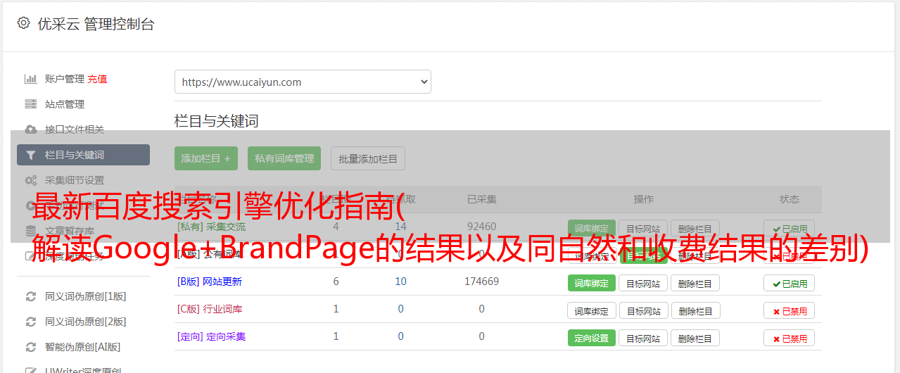Open the [C版] 行业词库 column link
This screenshot has height=373, width=900.
coord(210,309)
